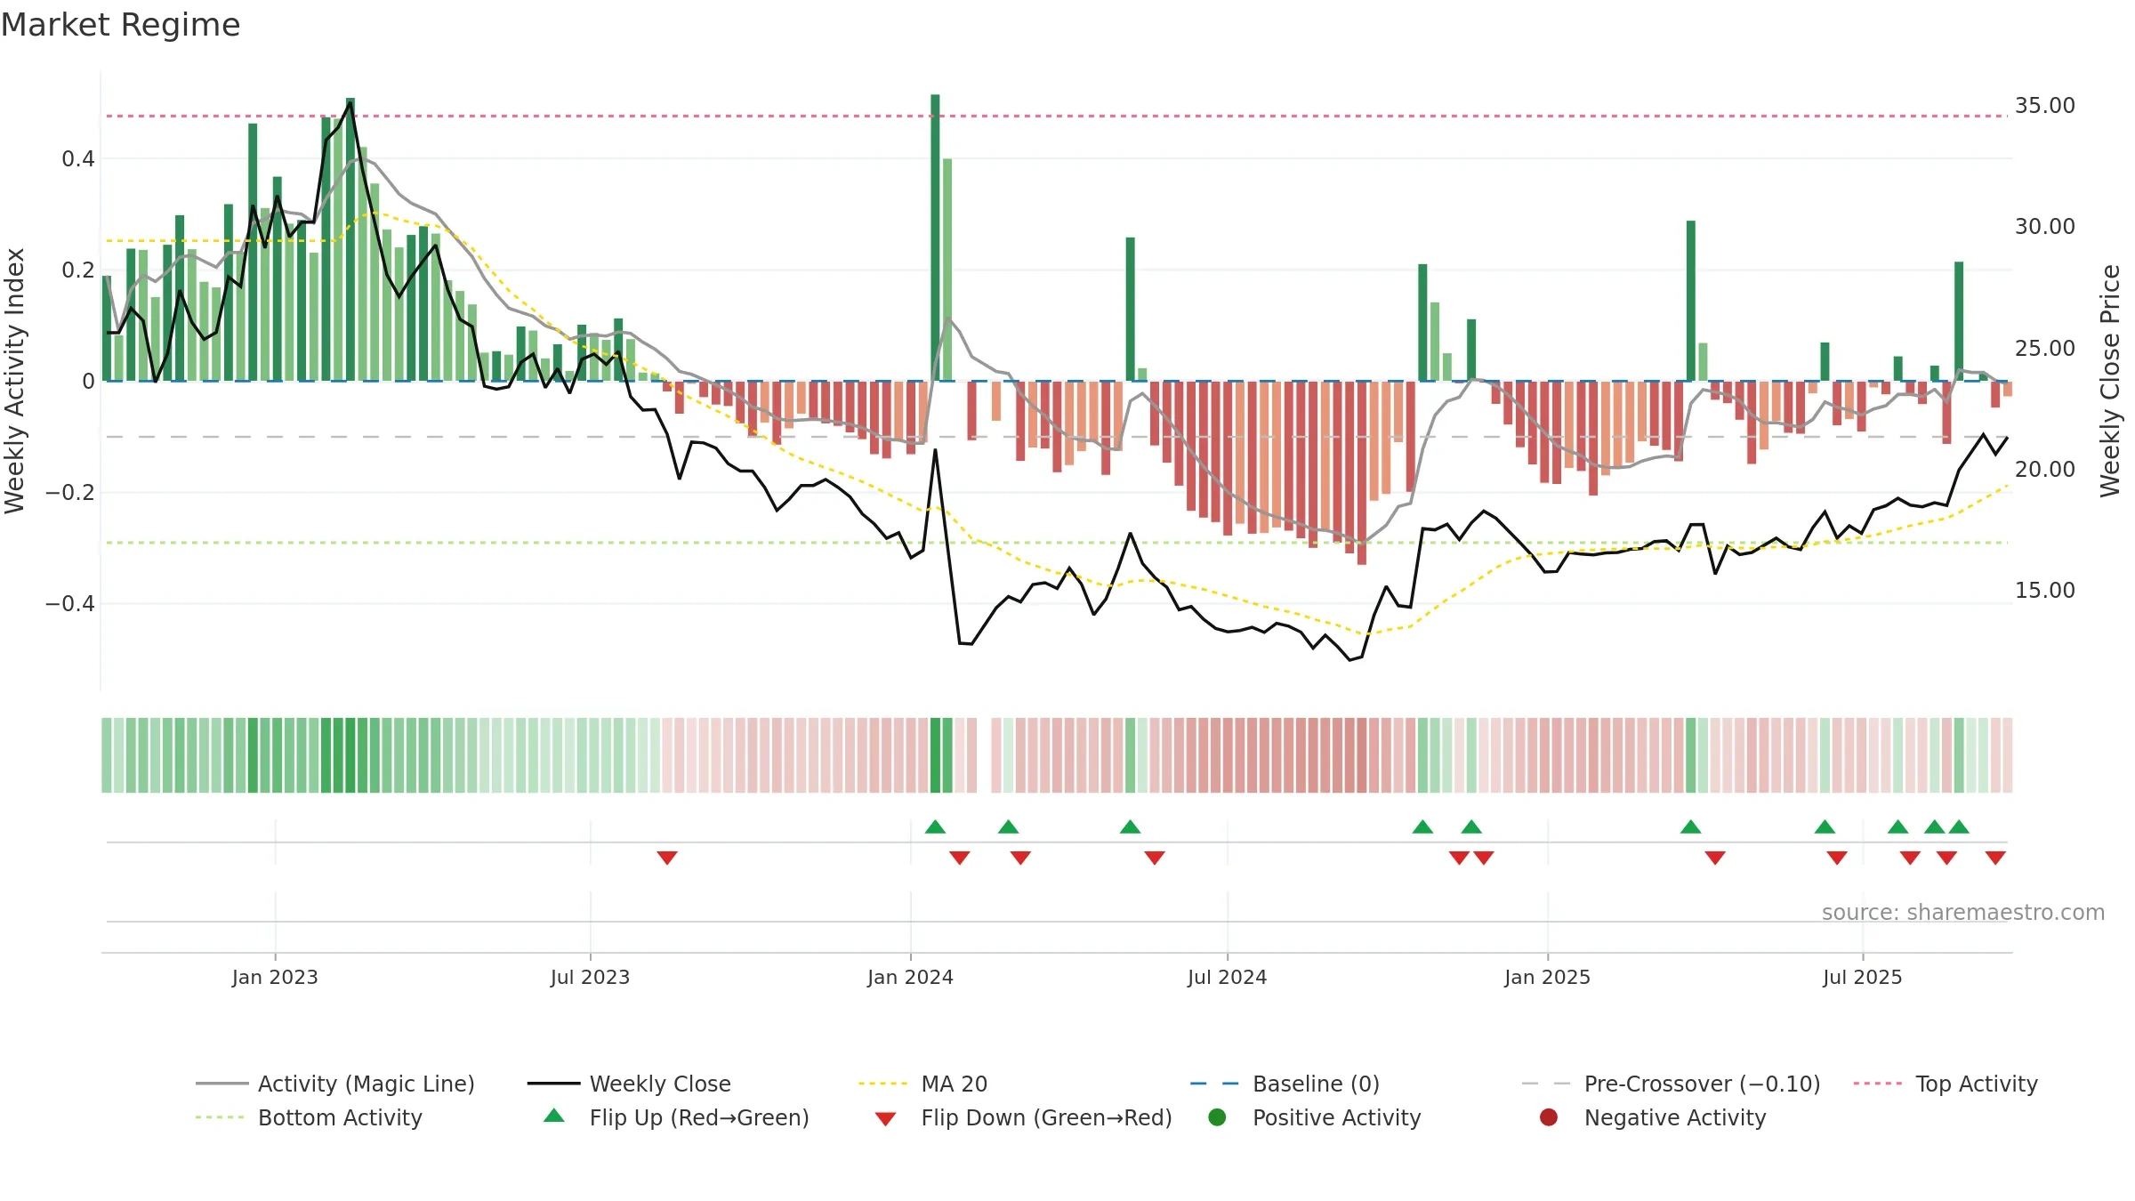This screenshot has height=1201, width=2135.
Task: Click the 20.00 price axis value
Action: [x=2044, y=470]
